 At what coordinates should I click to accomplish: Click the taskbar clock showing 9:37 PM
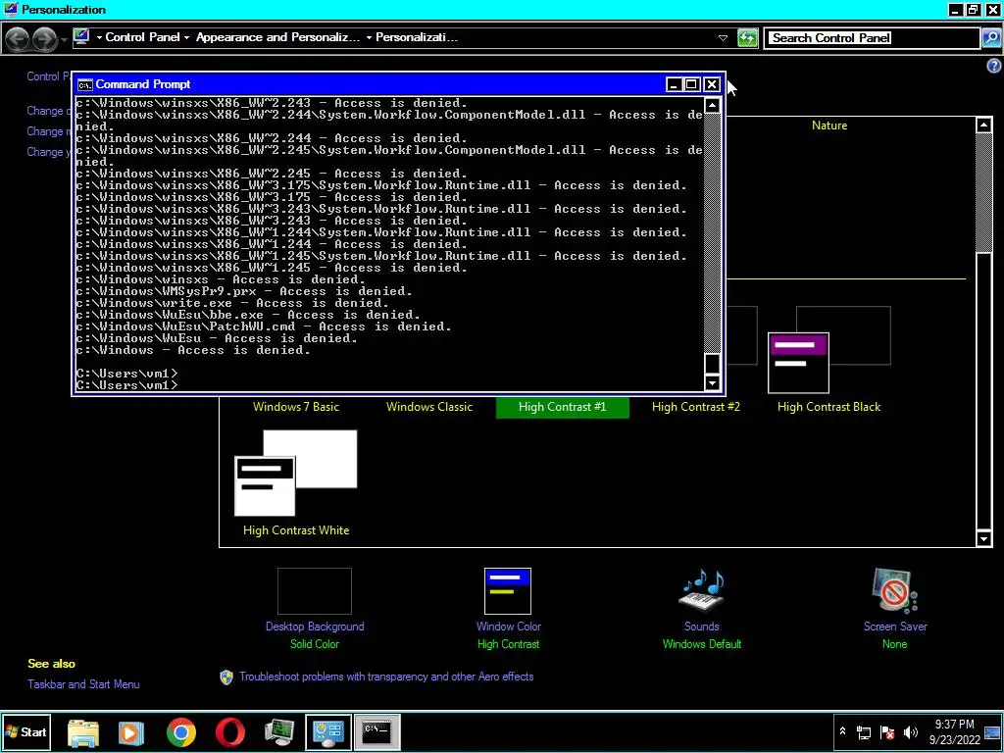click(x=954, y=731)
